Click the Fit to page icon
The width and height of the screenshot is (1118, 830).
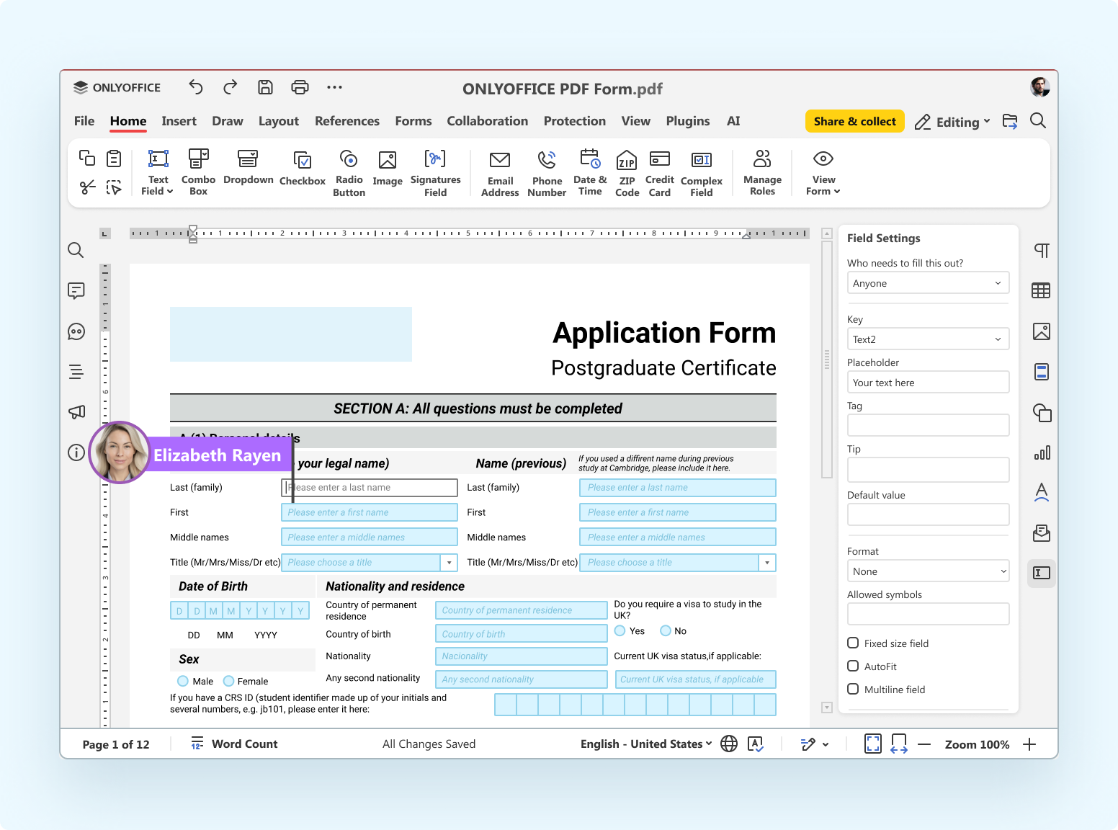pyautogui.click(x=873, y=744)
